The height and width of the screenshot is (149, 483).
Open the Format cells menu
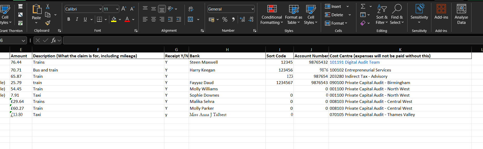click(336, 23)
